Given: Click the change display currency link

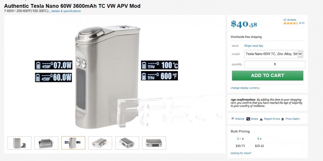Looking at the screenshot, I should pyautogui.click(x=245, y=88).
